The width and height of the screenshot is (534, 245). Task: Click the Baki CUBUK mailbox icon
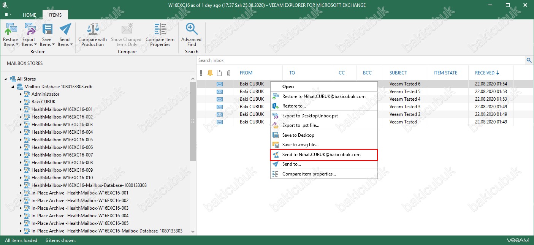[27, 102]
